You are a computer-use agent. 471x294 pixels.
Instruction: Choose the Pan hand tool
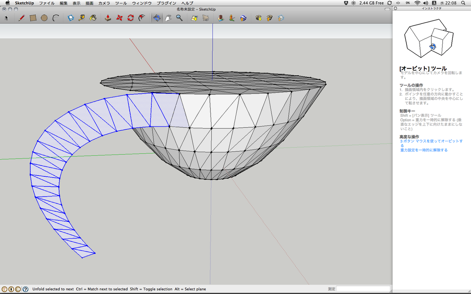click(x=168, y=18)
